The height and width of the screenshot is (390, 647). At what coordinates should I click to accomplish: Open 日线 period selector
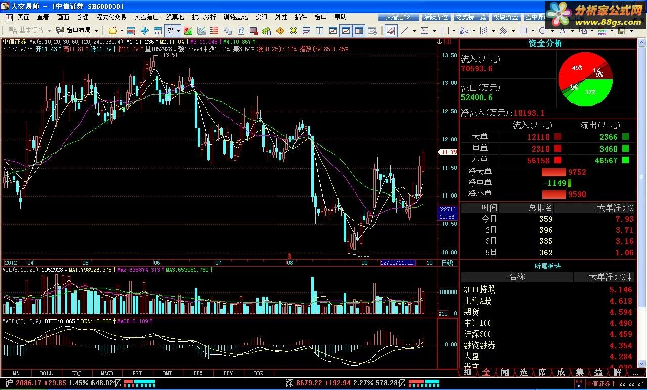(447, 263)
